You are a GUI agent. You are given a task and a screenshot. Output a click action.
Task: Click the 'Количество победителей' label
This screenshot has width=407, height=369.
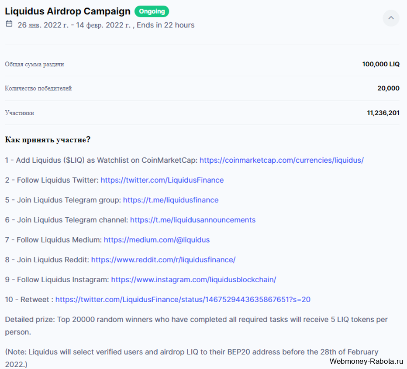(38, 89)
